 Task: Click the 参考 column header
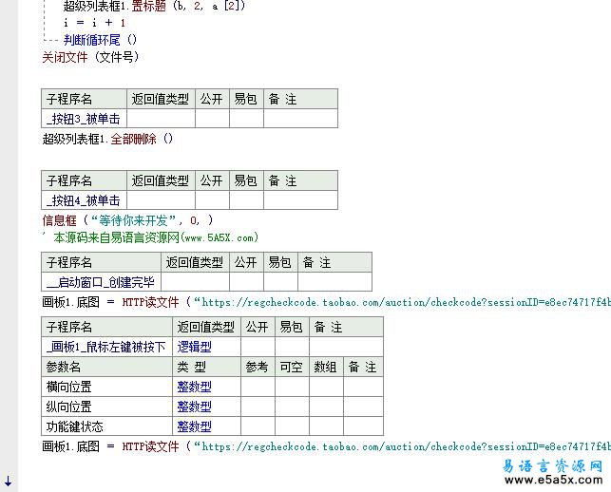pyautogui.click(x=258, y=367)
